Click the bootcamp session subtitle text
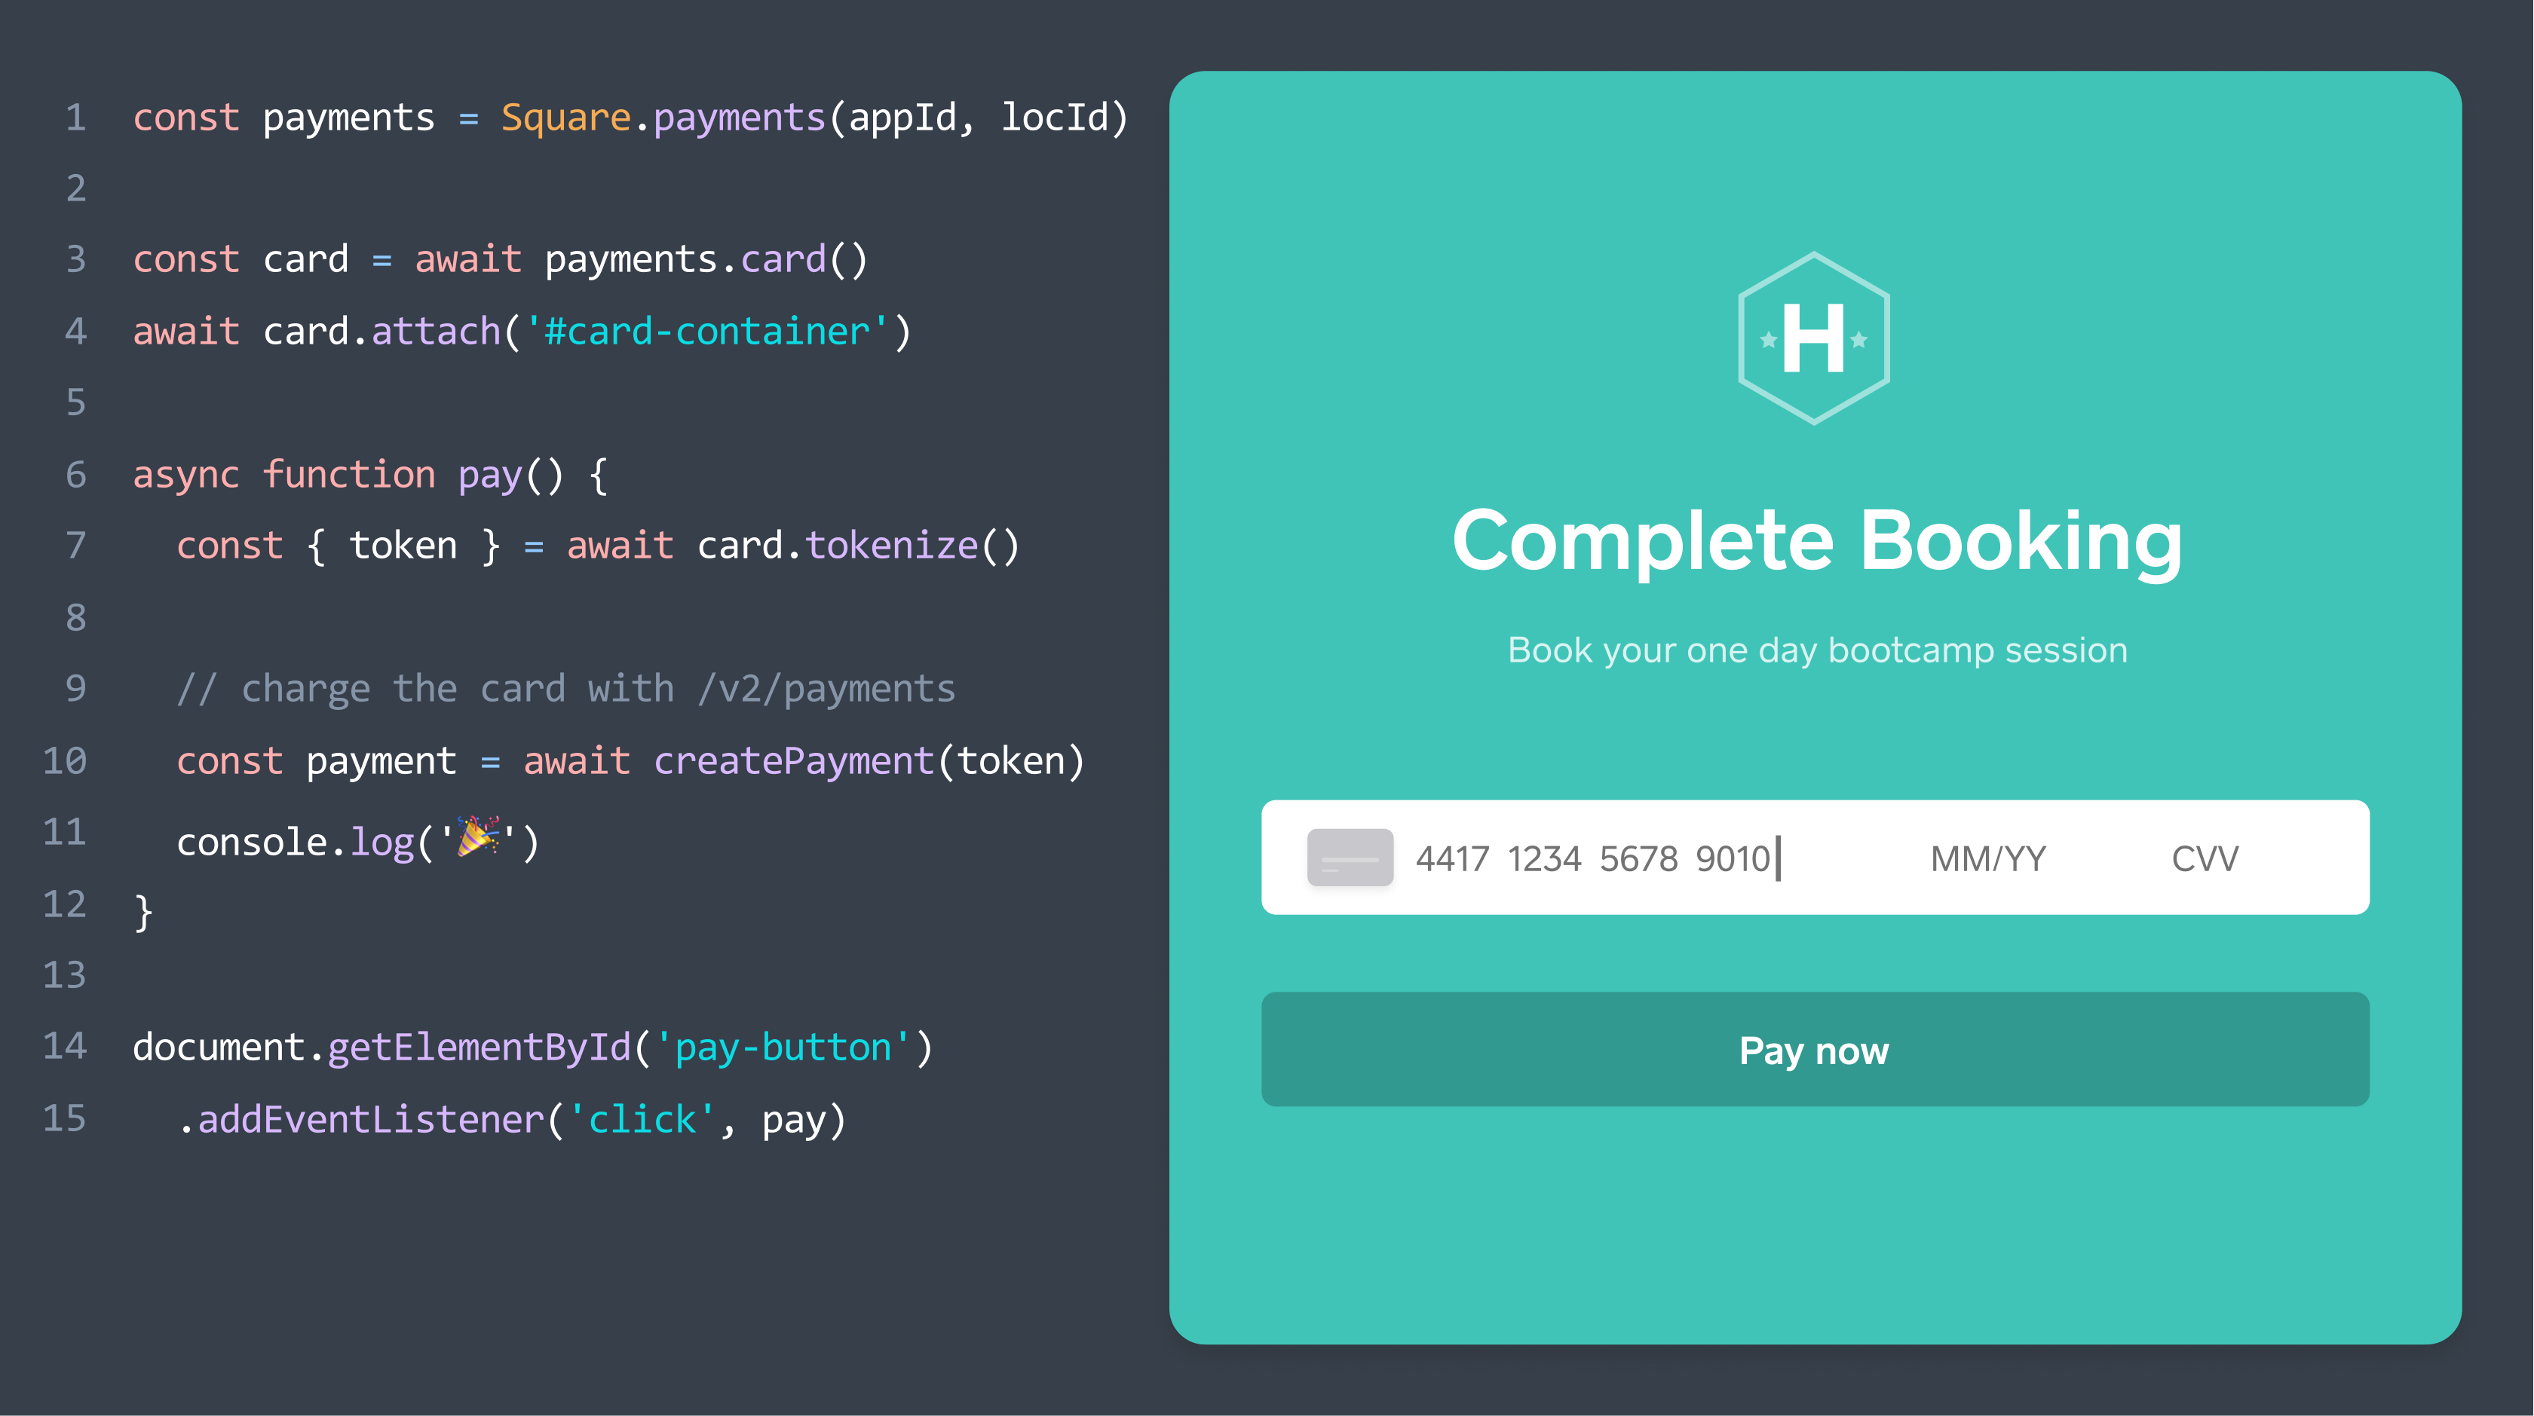The width and height of the screenshot is (2534, 1416). coord(1816,650)
